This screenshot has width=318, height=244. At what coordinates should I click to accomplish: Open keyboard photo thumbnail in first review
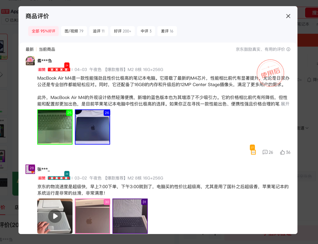55,127
